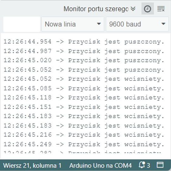Viewport: 171px width, 171px height.
Task: Click the serial message input field
Action: tap(22, 24)
